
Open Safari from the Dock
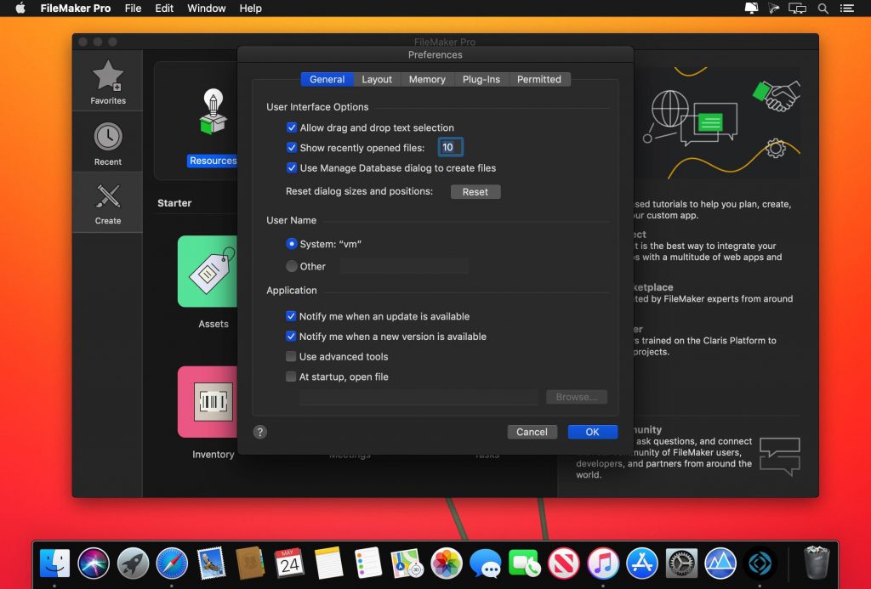coord(171,562)
